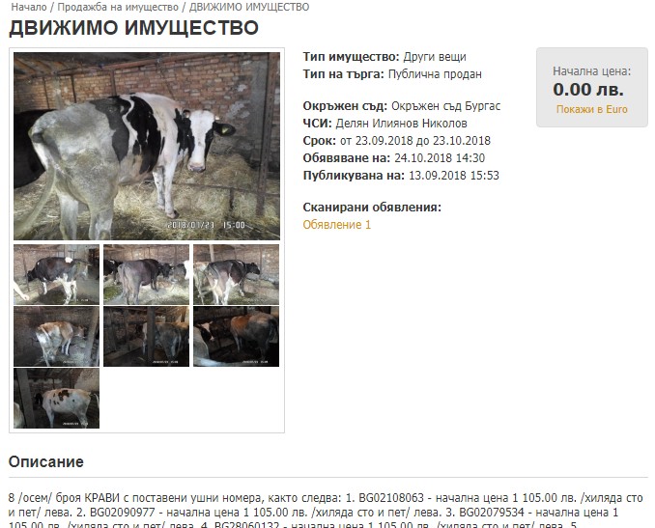Open the large black-and-white cow photo
Screen dimensions: 655x528
[147, 146]
